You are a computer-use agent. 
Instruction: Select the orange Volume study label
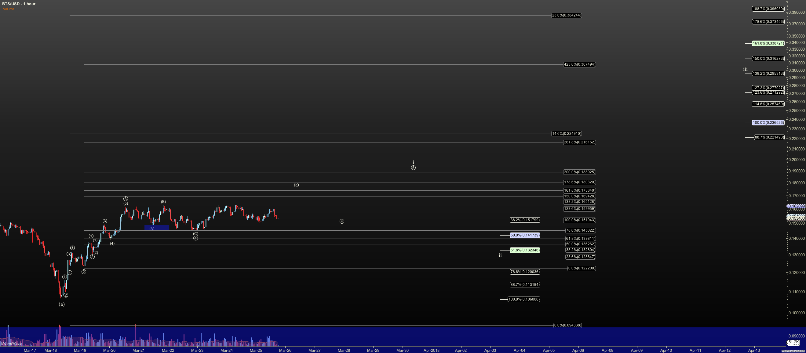(9, 9)
